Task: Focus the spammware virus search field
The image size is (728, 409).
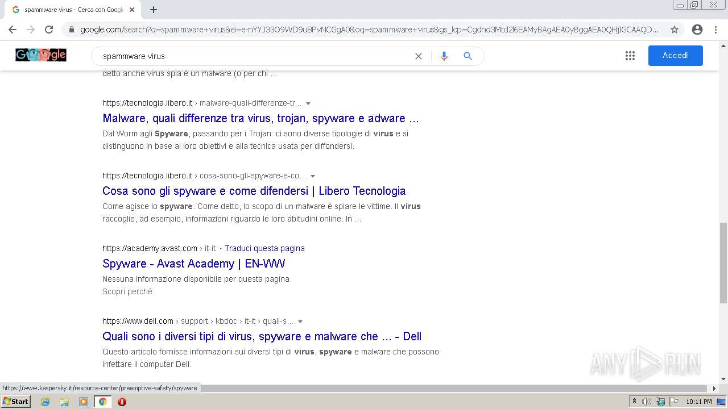Action: coord(256,56)
